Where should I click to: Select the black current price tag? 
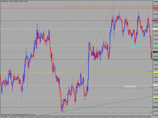[155, 52]
